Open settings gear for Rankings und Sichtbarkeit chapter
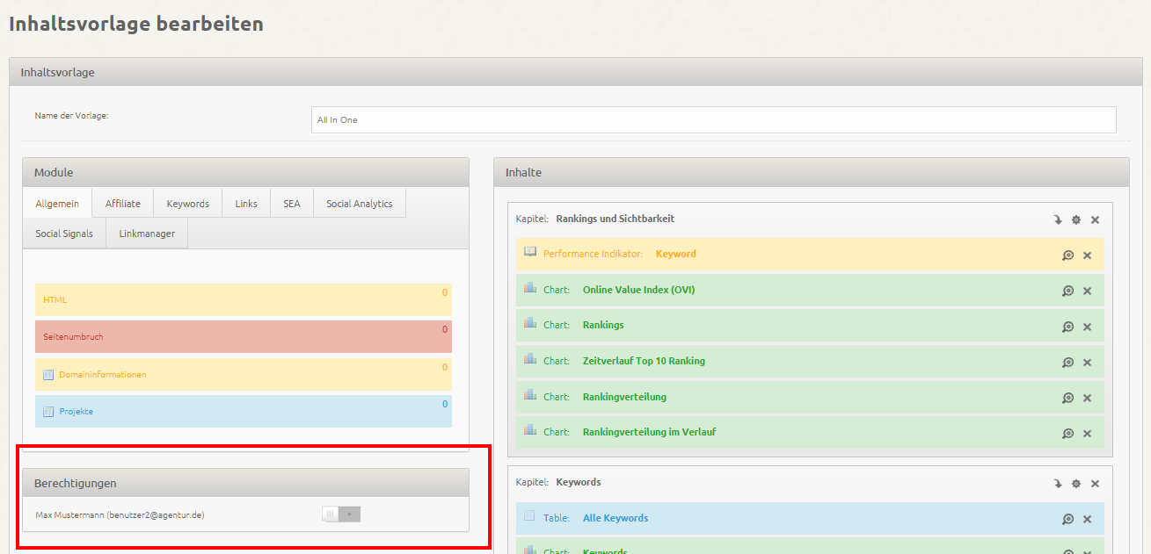The image size is (1151, 554). (x=1076, y=219)
